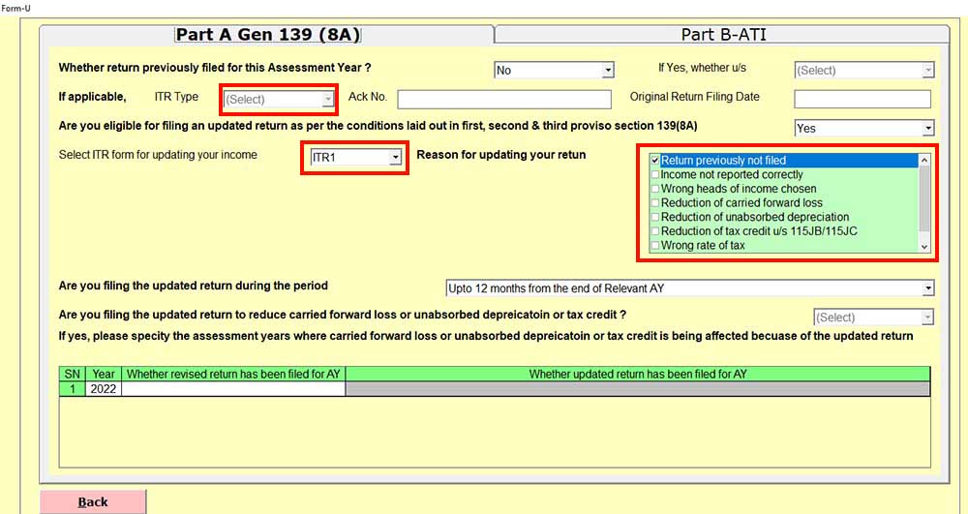Click in the Ack No. input field
The height and width of the screenshot is (514, 968).
coord(504,99)
